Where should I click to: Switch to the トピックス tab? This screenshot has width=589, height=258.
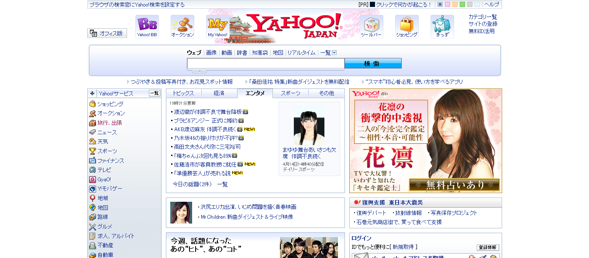coord(183,93)
